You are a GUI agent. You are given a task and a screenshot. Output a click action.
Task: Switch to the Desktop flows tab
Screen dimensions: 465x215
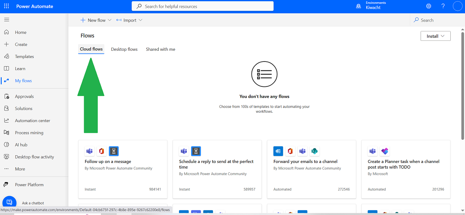click(x=124, y=49)
